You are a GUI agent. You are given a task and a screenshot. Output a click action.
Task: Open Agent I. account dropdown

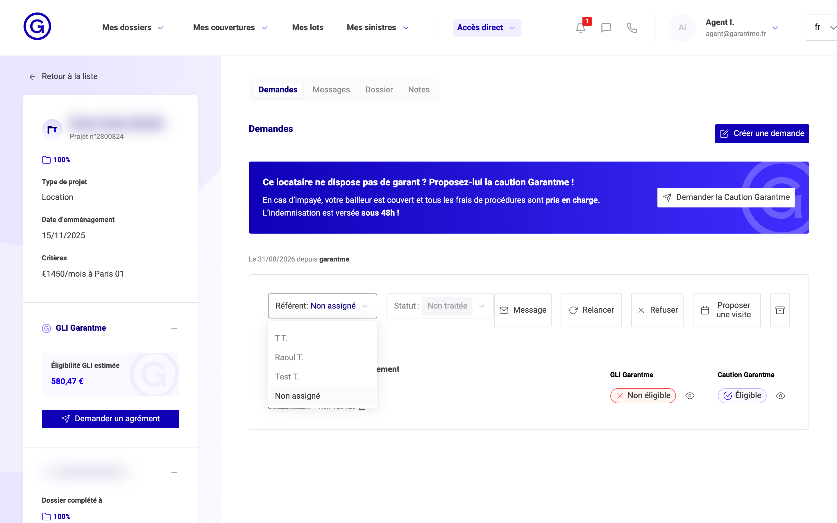point(775,28)
